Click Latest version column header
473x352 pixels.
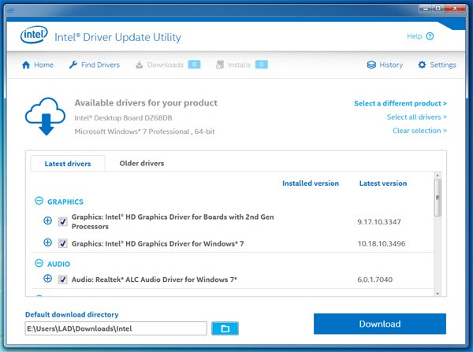click(x=383, y=183)
